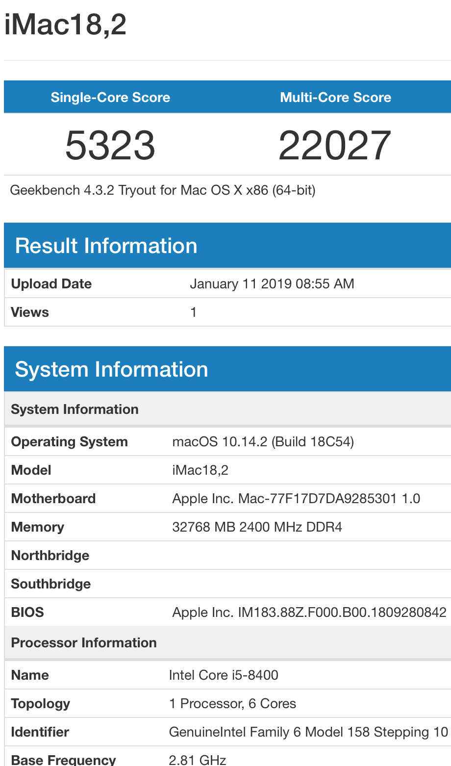Click the Result Information section header
451x766 pixels.
[106, 246]
